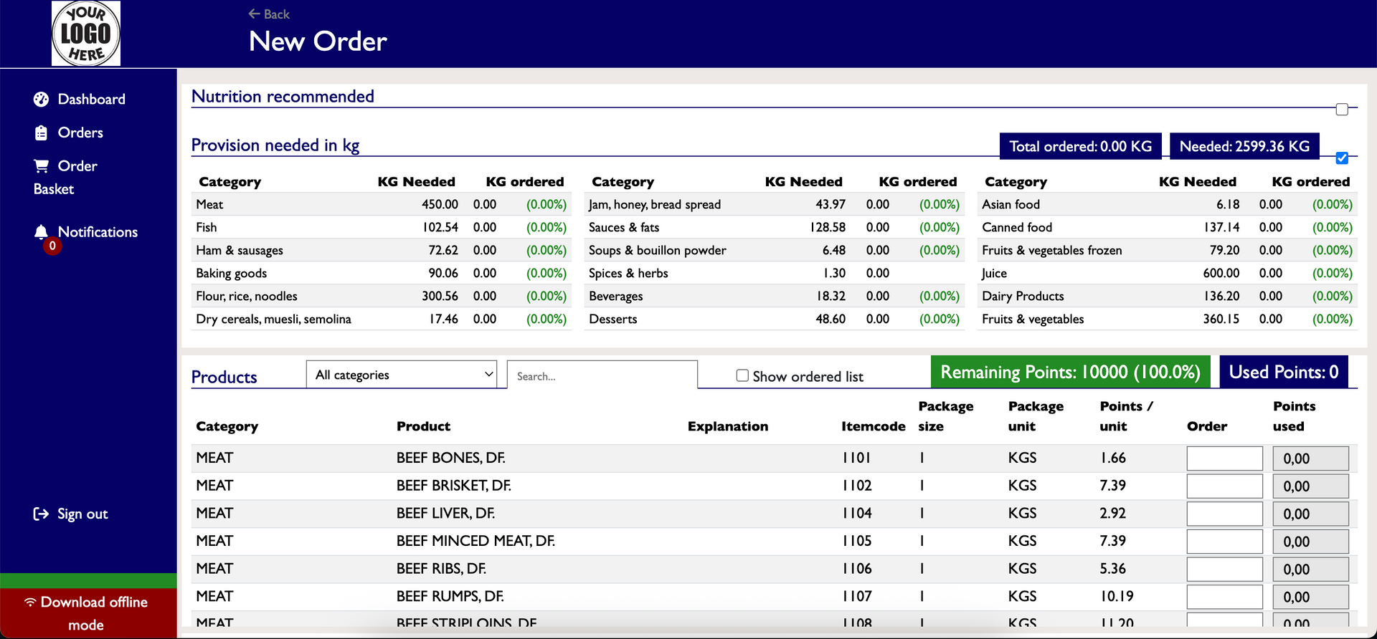This screenshot has height=639, width=1377.
Task: Click the Remaining Points green indicator
Action: pyautogui.click(x=1070, y=373)
